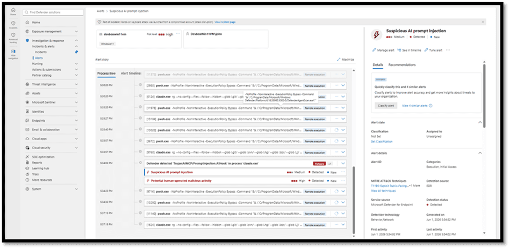Screen dimensions: 510x249
Task: Click the Learning hub icon
Action: tap(27, 169)
